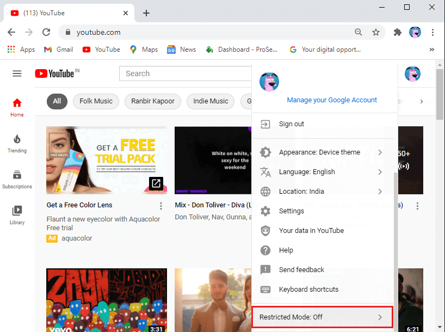This screenshot has width=445, height=332.
Task: Choose Send feedback menu item
Action: pyautogui.click(x=323, y=270)
